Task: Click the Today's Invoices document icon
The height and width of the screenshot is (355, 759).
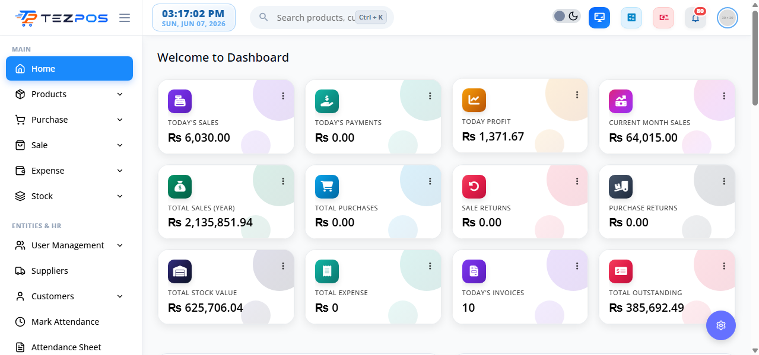Action: (474, 271)
